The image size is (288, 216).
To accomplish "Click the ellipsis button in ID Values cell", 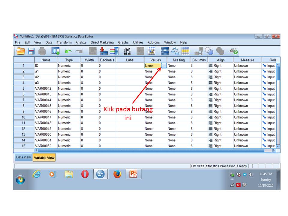I will [164, 66].
